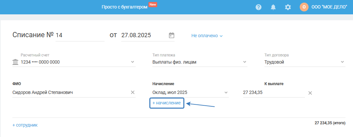This screenshot has height=137, width=353.
Task: Expand the Начисление Оклад dropdown
Action: [x=226, y=93]
